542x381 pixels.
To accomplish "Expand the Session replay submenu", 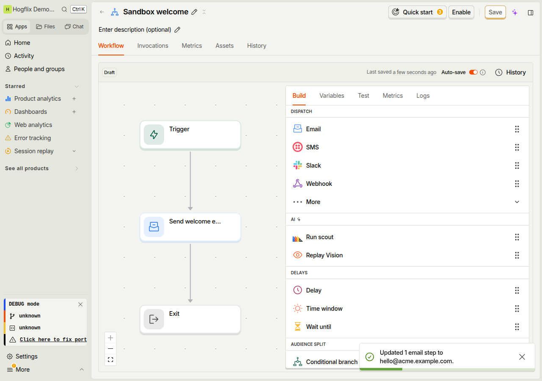I will click(x=74, y=151).
